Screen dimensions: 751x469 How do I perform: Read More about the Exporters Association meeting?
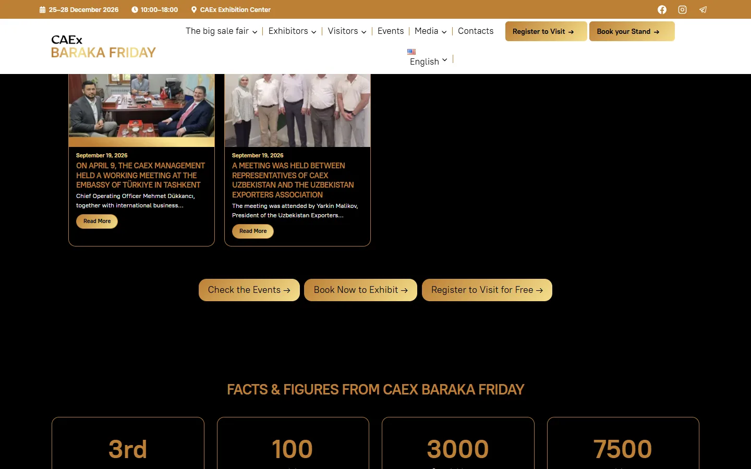point(253,231)
